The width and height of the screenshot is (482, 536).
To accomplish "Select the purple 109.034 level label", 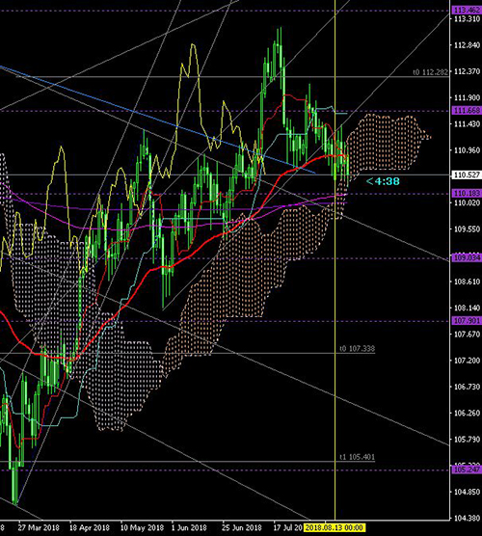I will (467, 257).
